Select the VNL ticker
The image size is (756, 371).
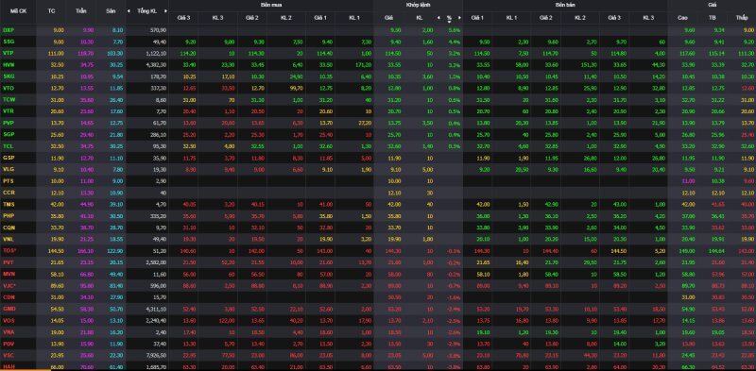pyautogui.click(x=9, y=240)
